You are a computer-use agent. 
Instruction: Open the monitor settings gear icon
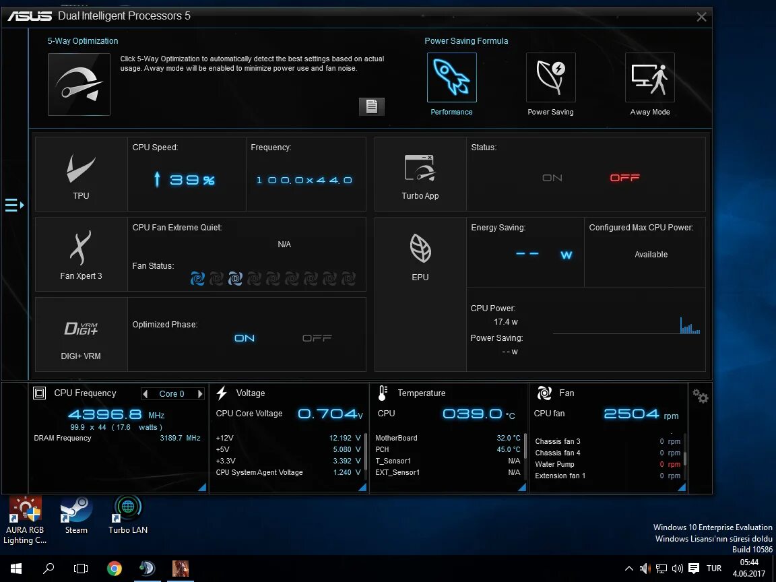pos(701,396)
